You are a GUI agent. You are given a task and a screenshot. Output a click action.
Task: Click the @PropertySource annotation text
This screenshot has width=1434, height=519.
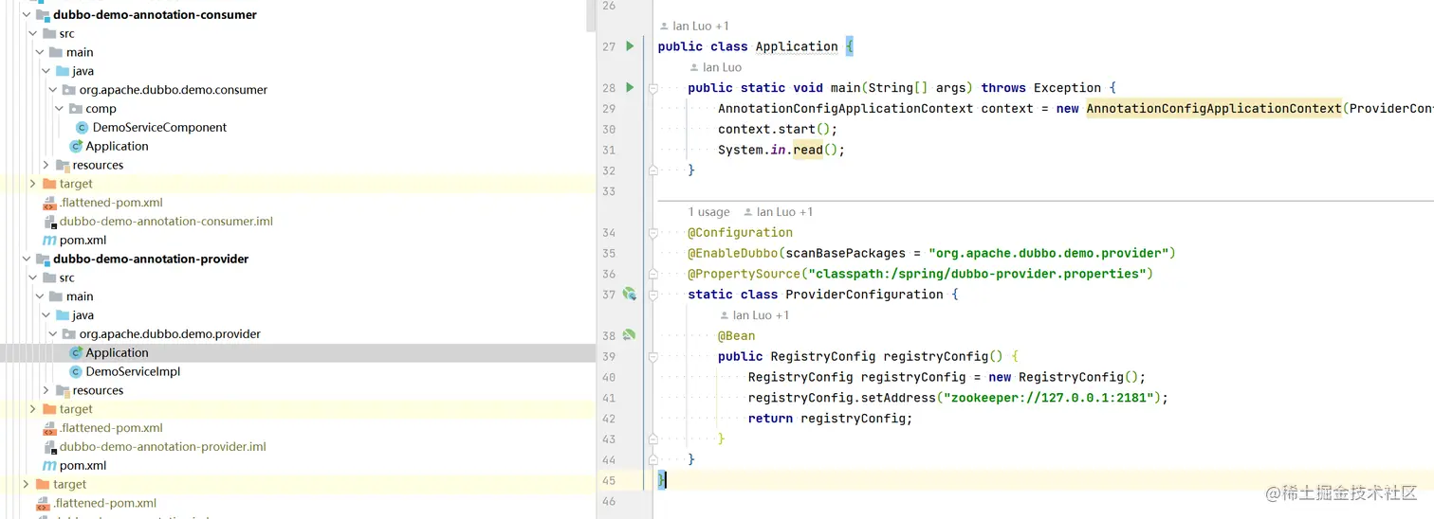pyautogui.click(x=745, y=274)
